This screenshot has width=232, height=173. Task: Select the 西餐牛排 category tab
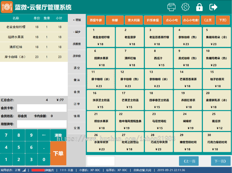tap(96, 20)
